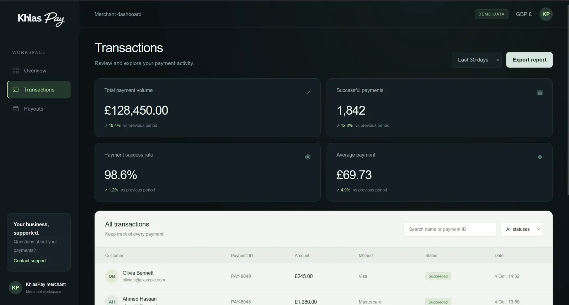Click the £245.00 amount cell
The width and height of the screenshot is (569, 305).
304,276
